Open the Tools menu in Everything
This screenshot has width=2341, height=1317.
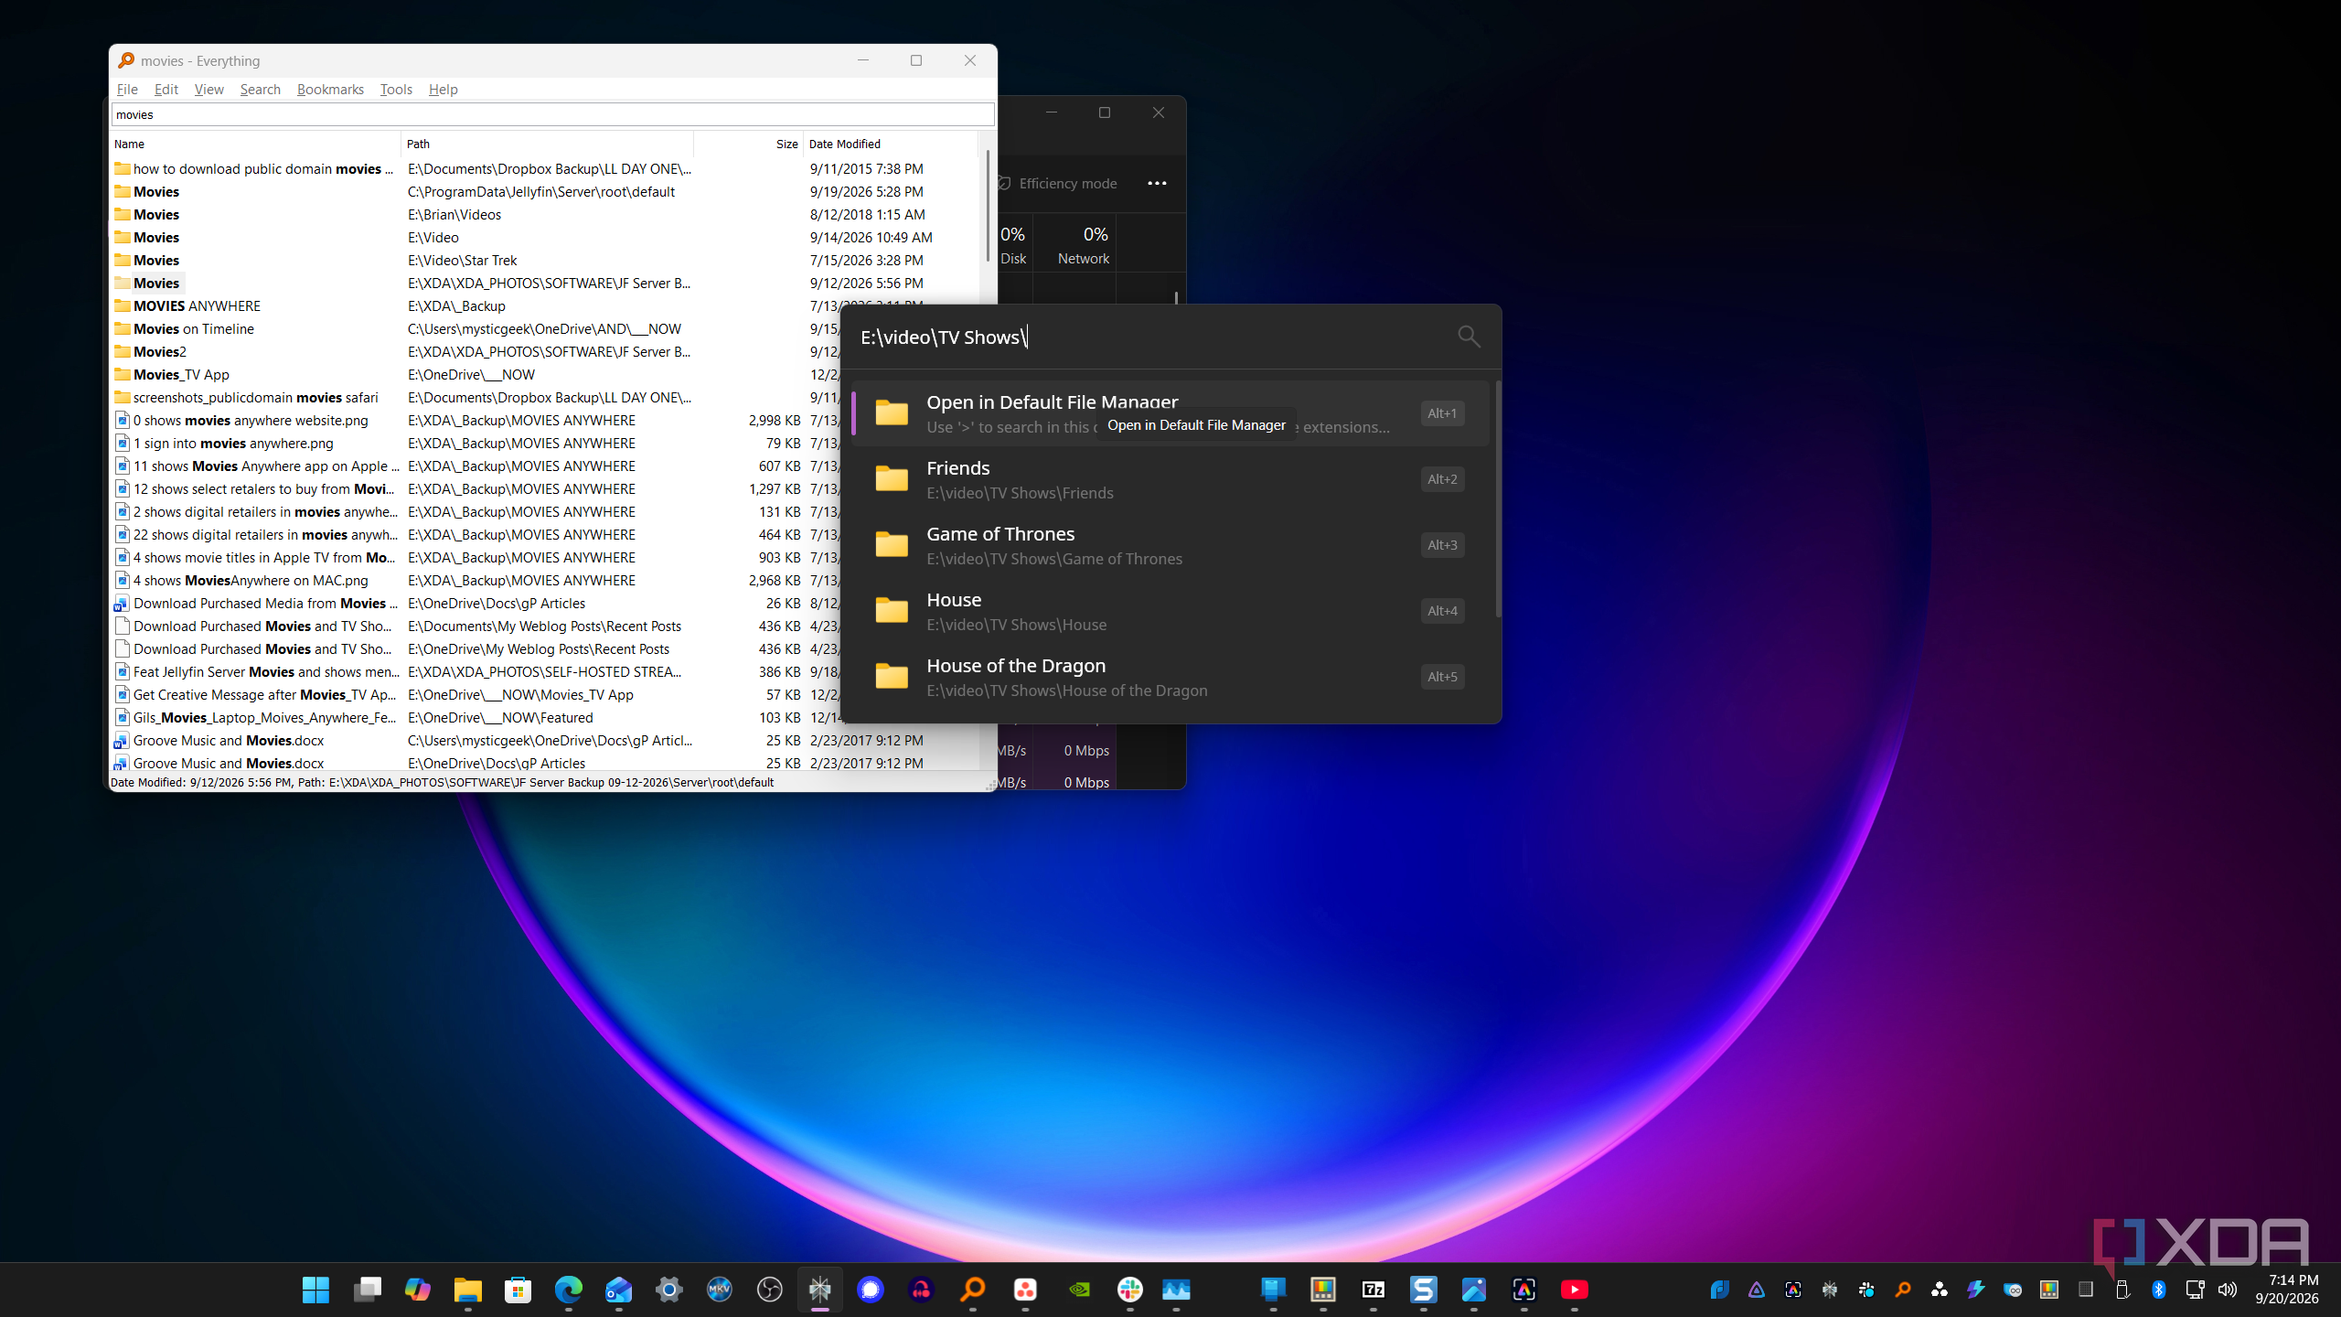pos(396,89)
